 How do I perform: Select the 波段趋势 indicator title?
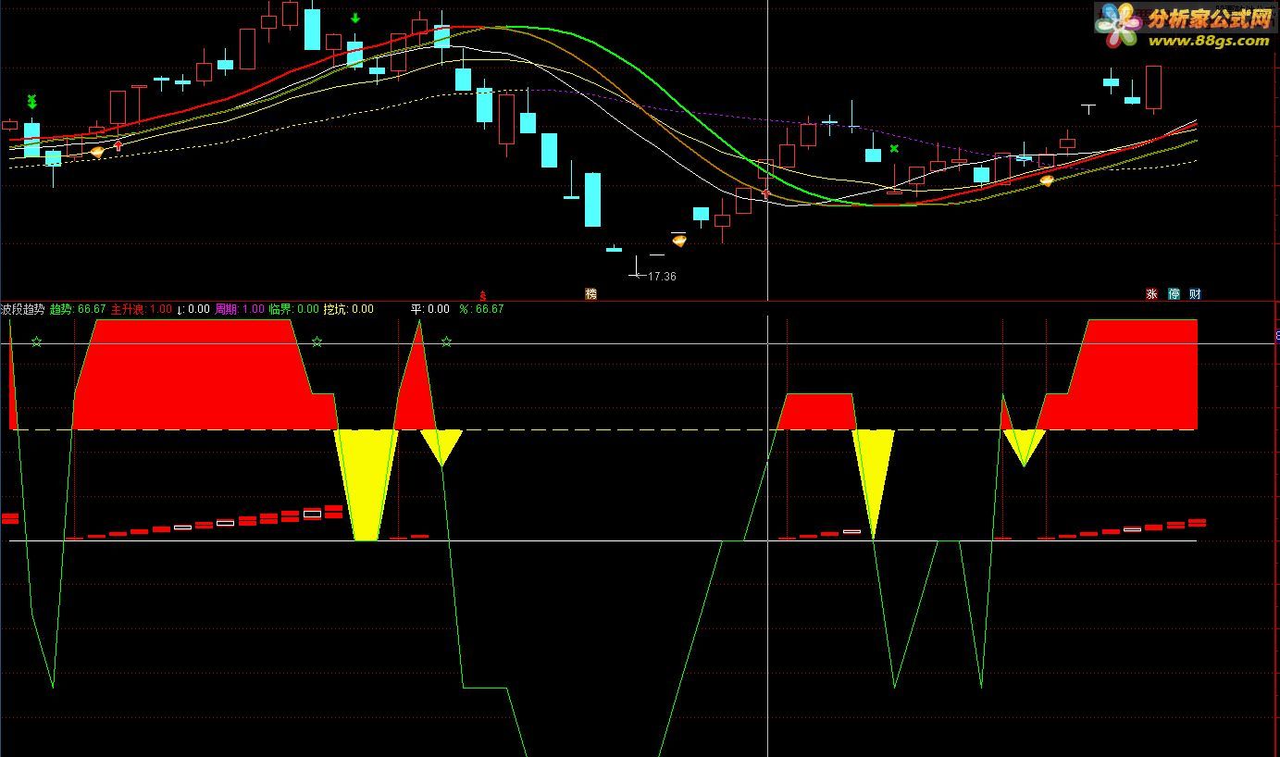22,309
